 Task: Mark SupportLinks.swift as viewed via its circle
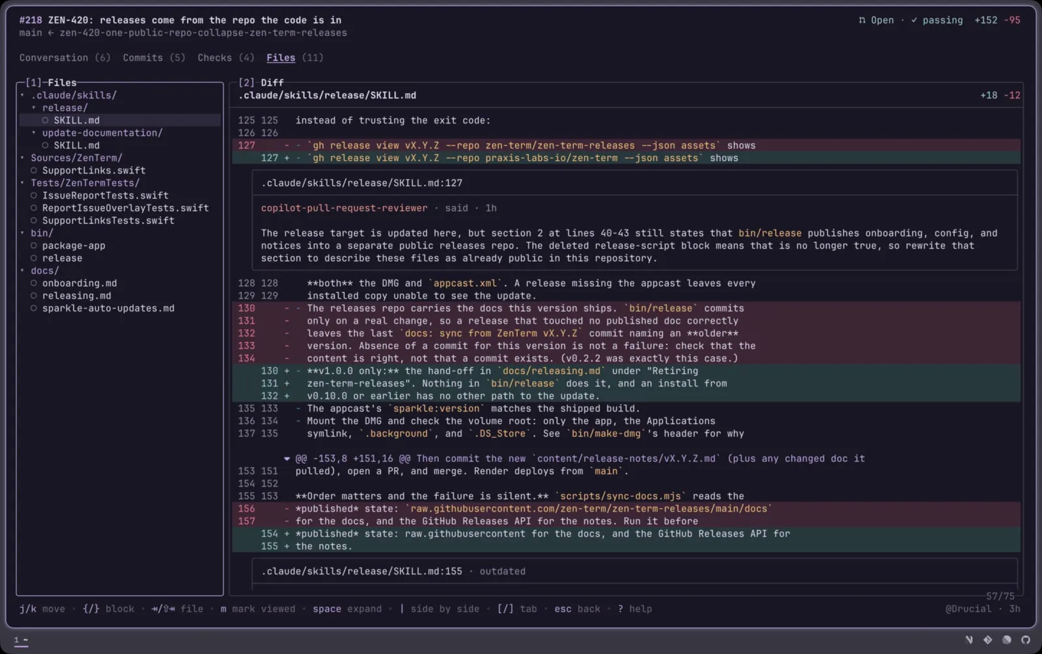coord(34,171)
